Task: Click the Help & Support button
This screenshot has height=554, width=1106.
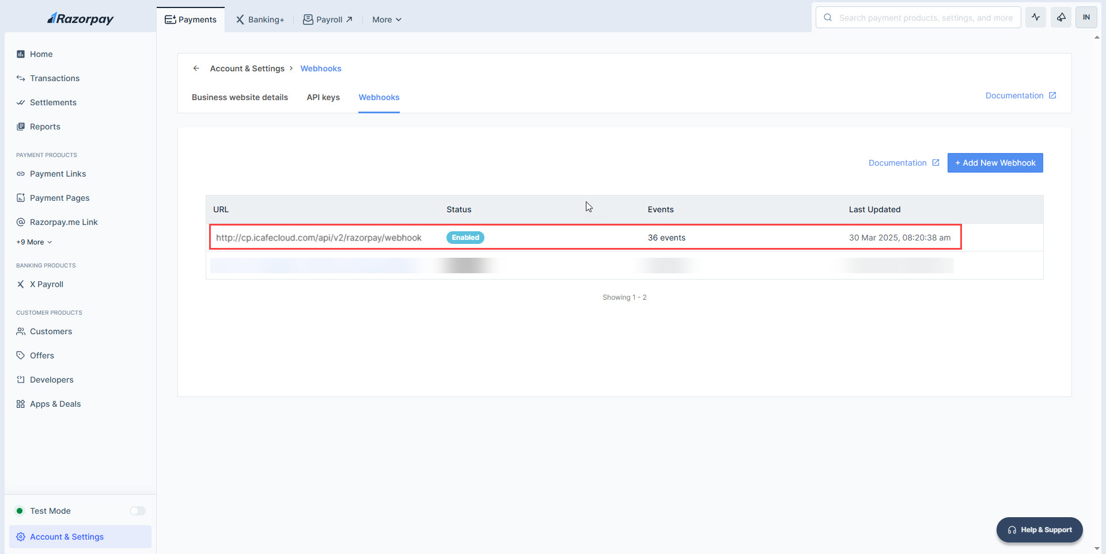Action: [x=1039, y=530]
